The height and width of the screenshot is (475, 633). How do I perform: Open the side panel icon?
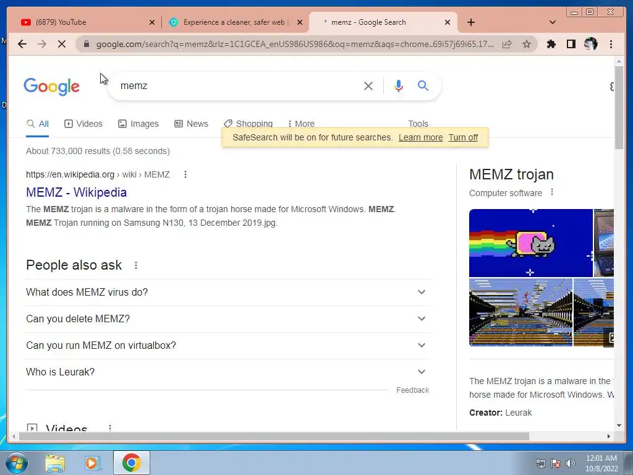click(x=571, y=44)
